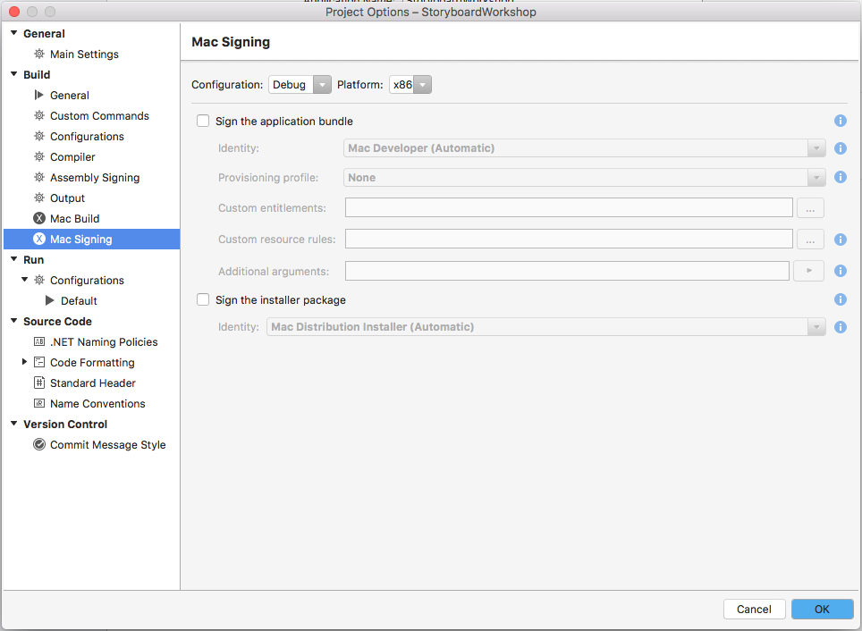The height and width of the screenshot is (631, 862).
Task: Confirm with the OK button
Action: tap(822, 609)
